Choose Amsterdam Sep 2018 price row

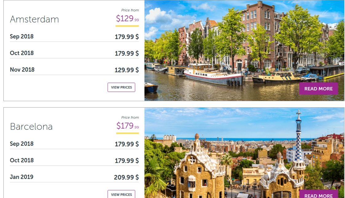click(x=74, y=37)
